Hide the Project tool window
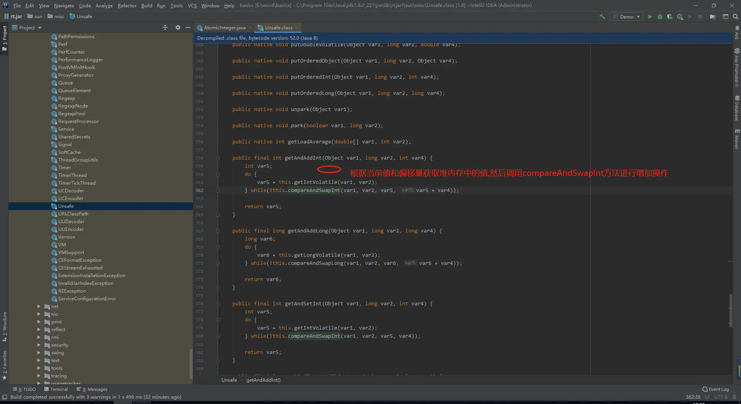The image size is (741, 404). tap(188, 27)
